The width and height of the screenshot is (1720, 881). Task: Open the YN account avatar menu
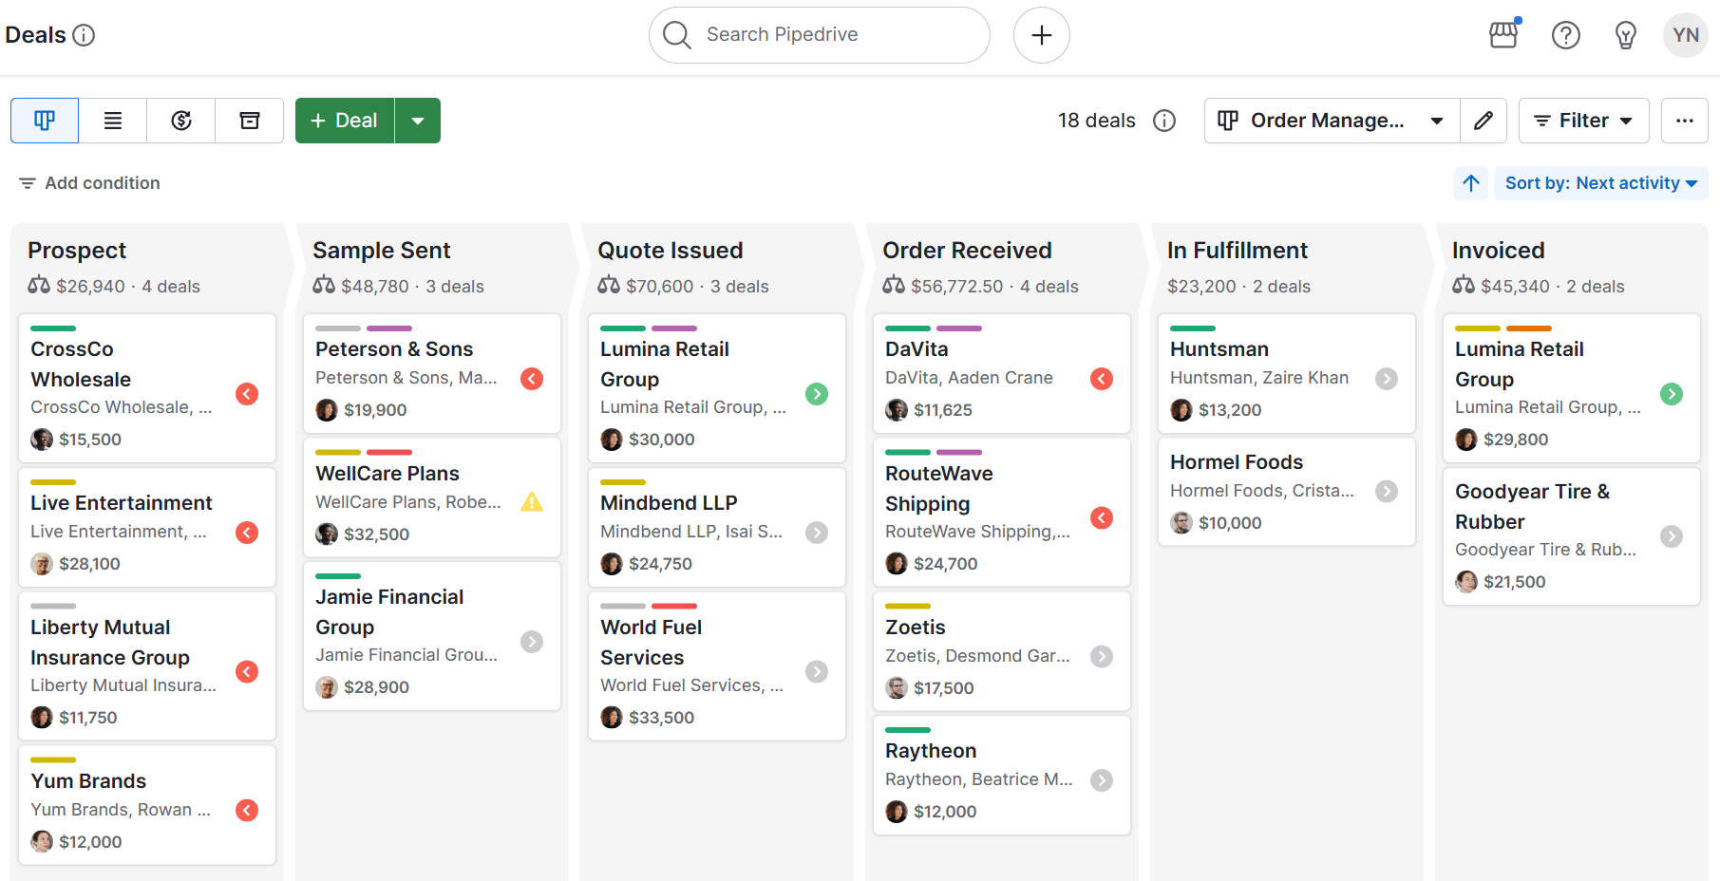[x=1686, y=35]
